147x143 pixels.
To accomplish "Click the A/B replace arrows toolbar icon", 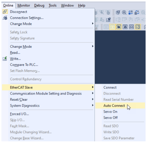I will click(x=137, y=13).
